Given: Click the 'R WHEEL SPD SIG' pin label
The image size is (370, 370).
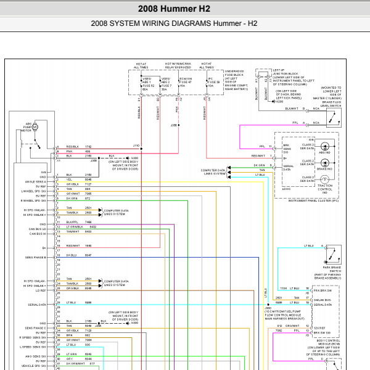Looking at the screenshot, I should point(33,201).
